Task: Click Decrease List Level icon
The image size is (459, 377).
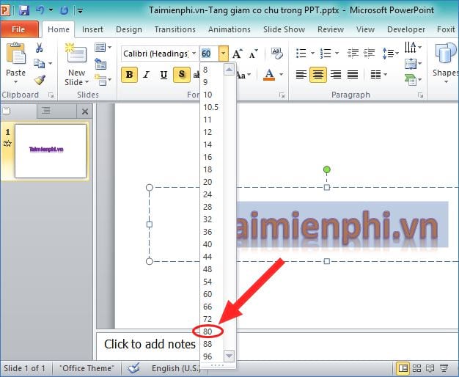Action: pos(353,54)
